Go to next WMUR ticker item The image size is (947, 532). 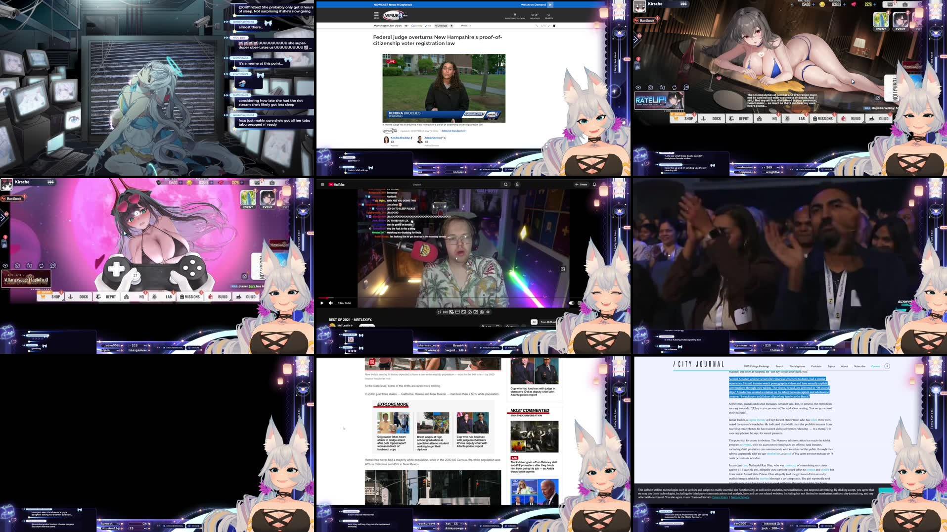(548, 26)
